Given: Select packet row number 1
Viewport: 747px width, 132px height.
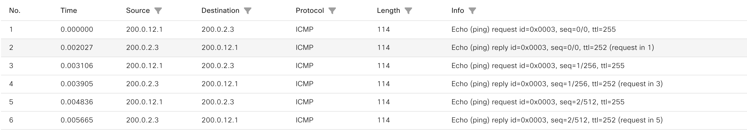Looking at the screenshot, I should point(373,29).
